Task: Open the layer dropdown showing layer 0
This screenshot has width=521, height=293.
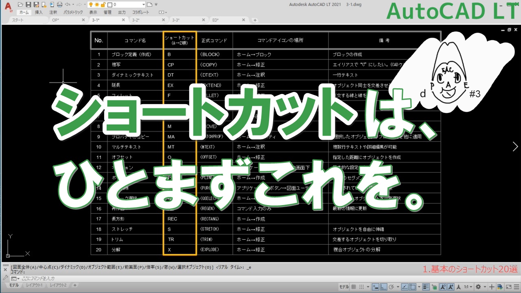Action: [144, 4]
